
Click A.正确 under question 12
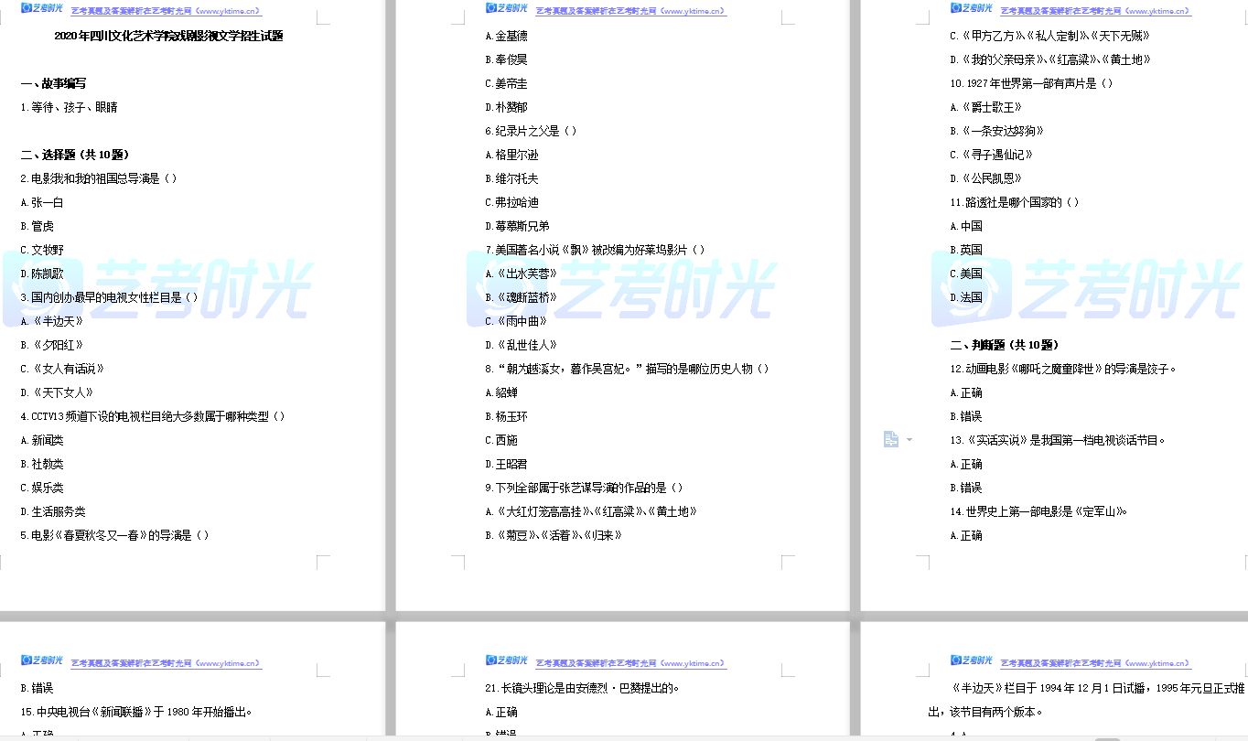point(966,392)
